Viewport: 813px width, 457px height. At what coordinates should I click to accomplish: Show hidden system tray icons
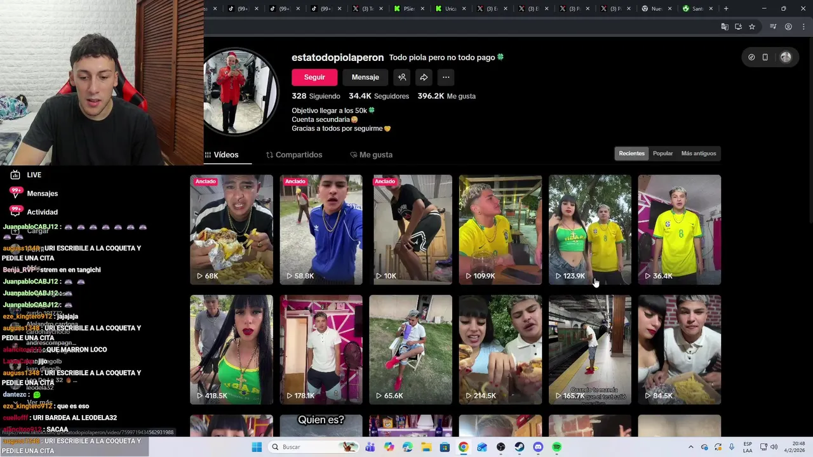point(691,447)
